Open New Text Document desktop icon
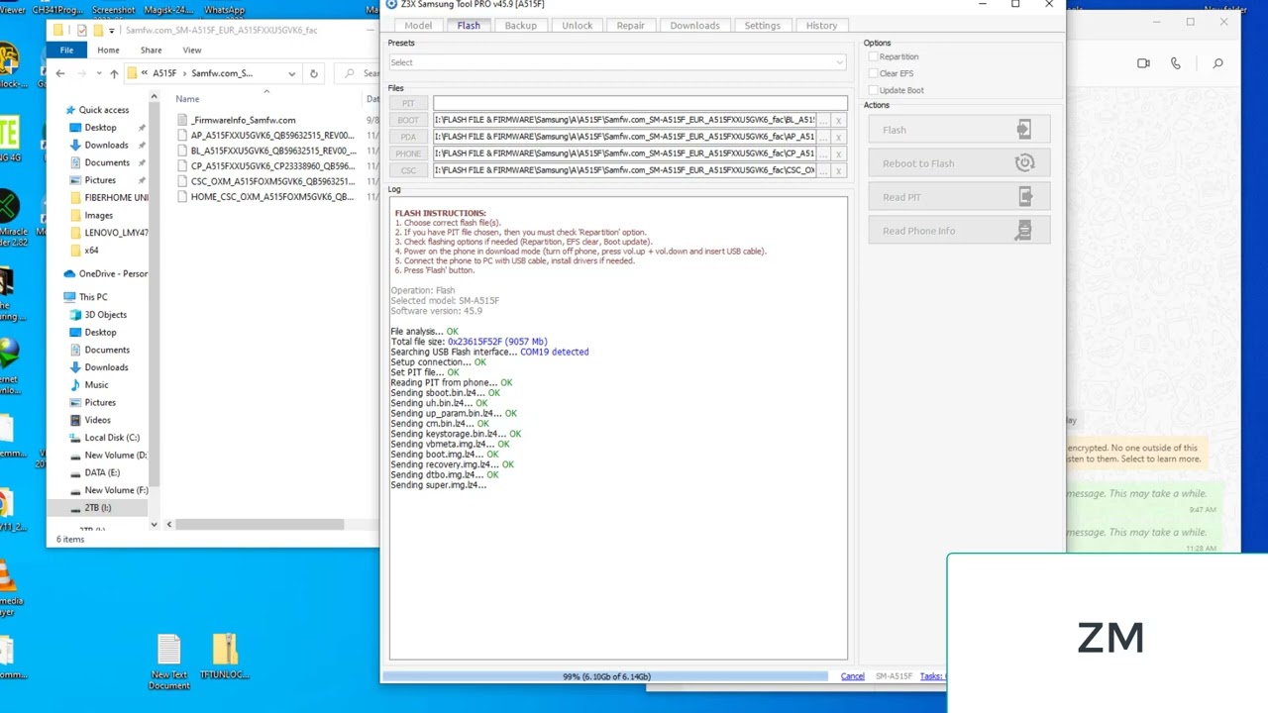The image size is (1268, 713). 168,662
